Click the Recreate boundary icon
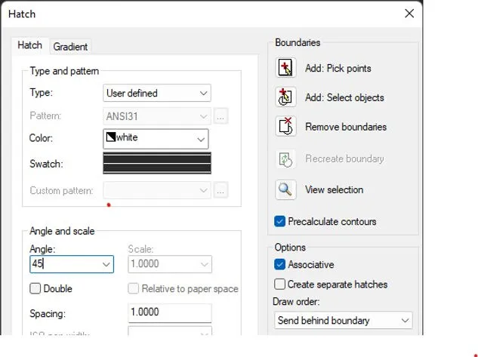 (285, 158)
